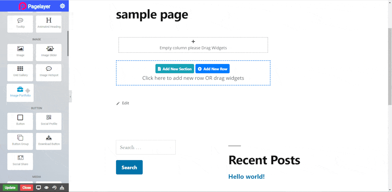Screen dimensions: 392x192
Task: Select the Image Portfolio widget
Action: point(20,93)
